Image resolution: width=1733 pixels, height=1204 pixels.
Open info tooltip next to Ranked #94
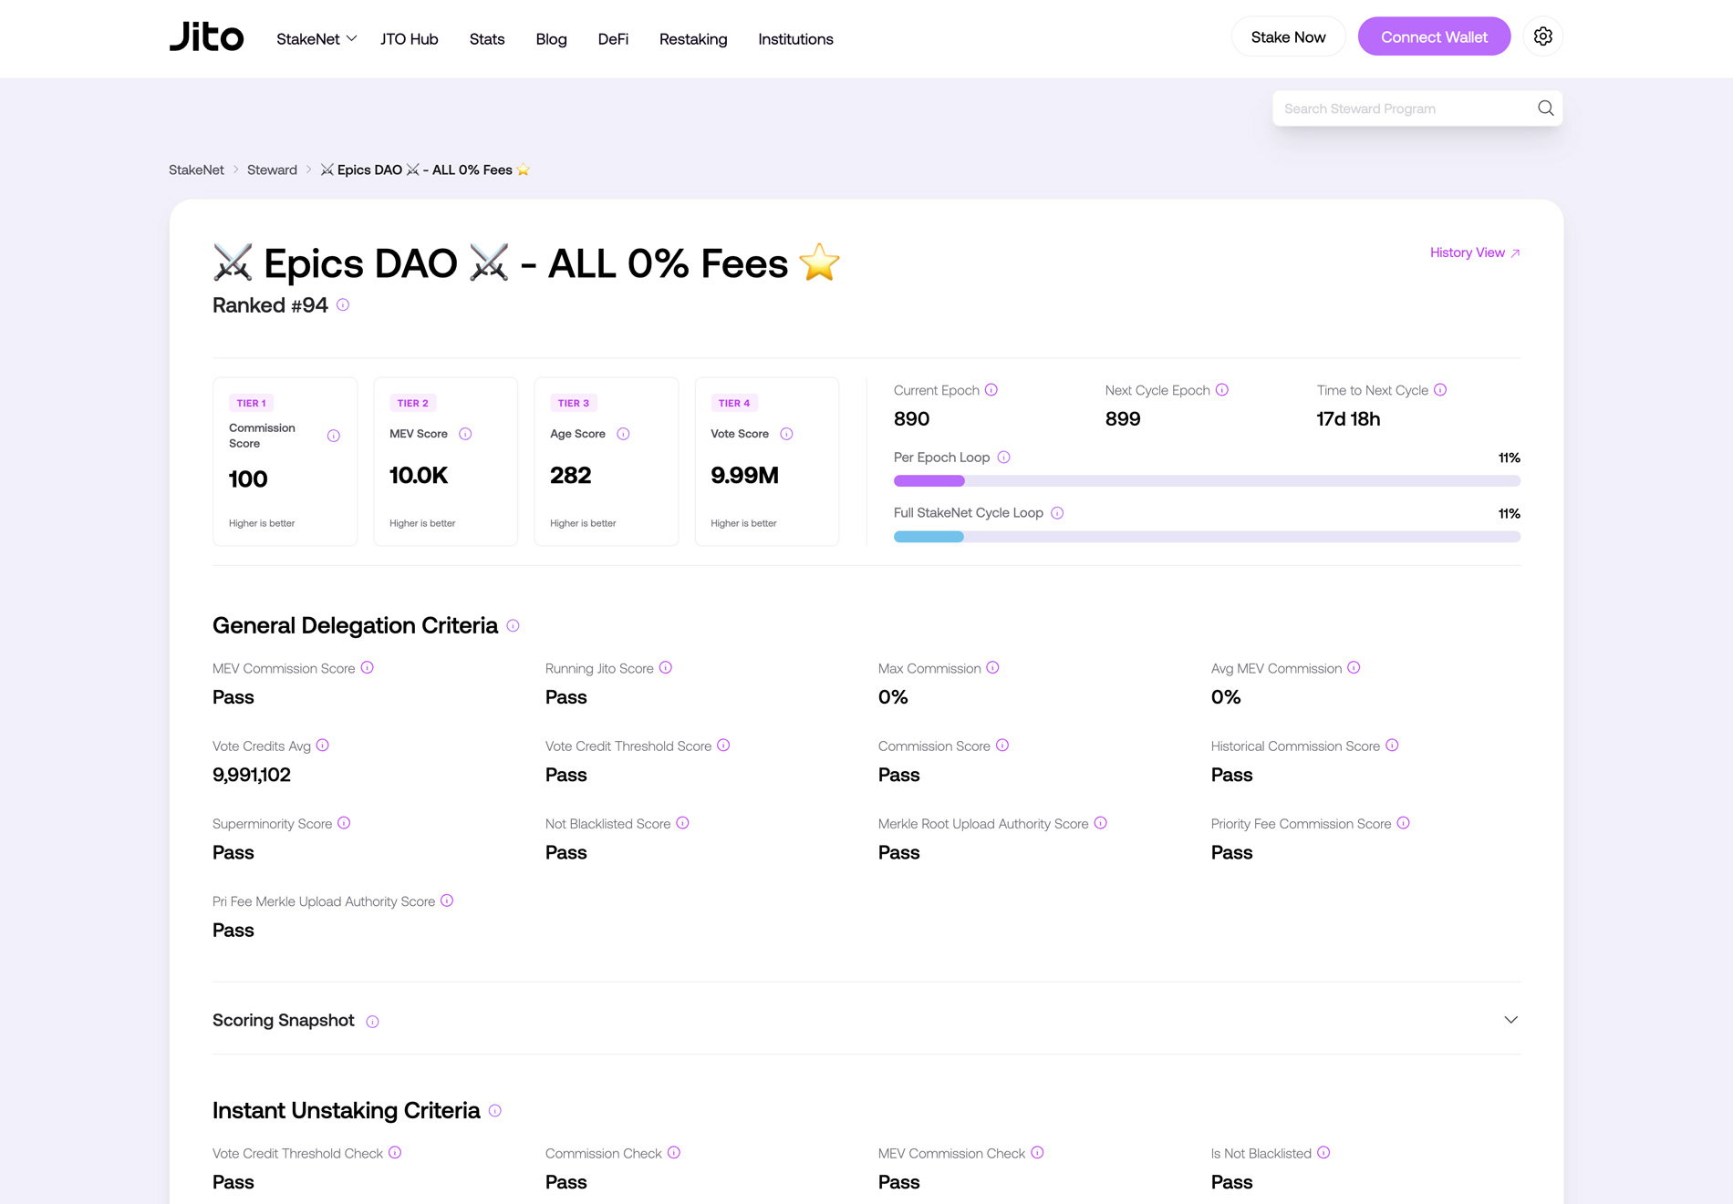(x=342, y=305)
